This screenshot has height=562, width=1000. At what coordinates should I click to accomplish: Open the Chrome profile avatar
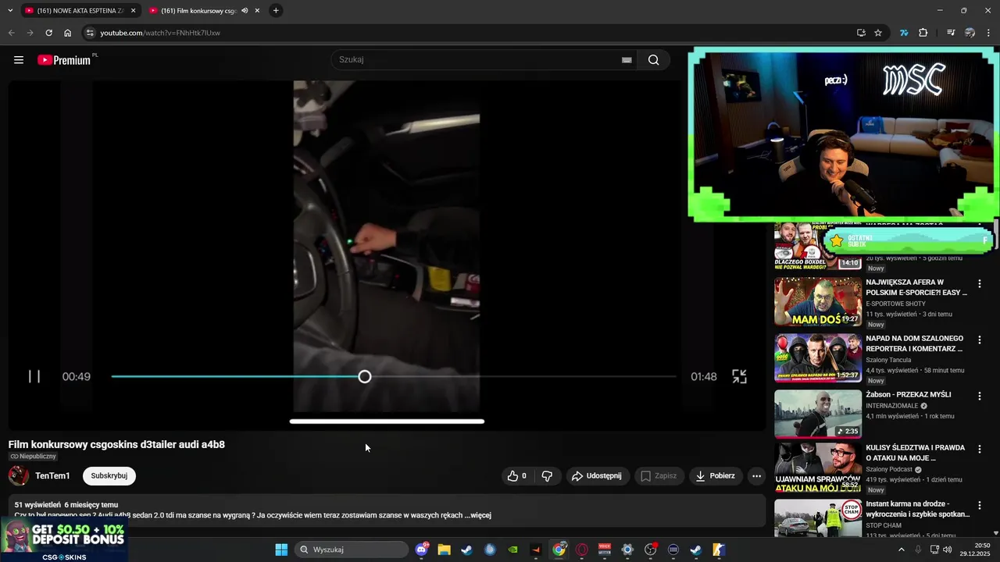pyautogui.click(x=970, y=33)
